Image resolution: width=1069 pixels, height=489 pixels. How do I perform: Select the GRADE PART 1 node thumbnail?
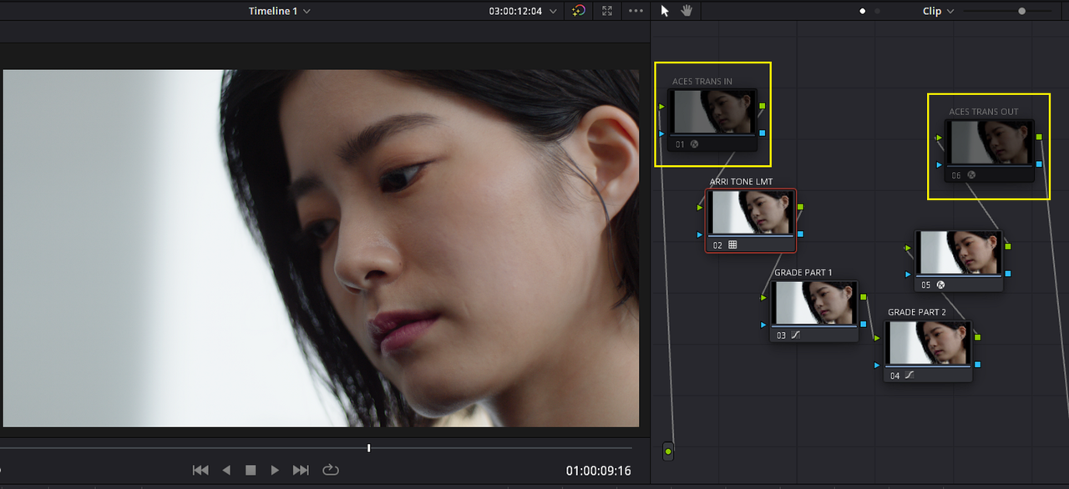[x=814, y=302]
